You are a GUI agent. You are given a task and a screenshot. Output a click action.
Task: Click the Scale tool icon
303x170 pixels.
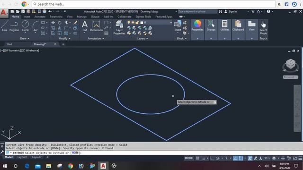(x=60, y=33)
